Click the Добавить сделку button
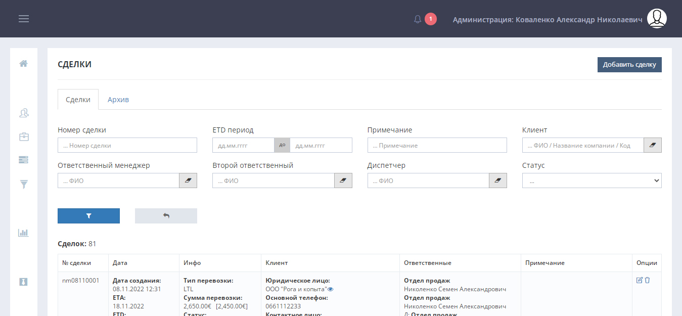Viewport: 682px width, 316px height. [x=629, y=65]
